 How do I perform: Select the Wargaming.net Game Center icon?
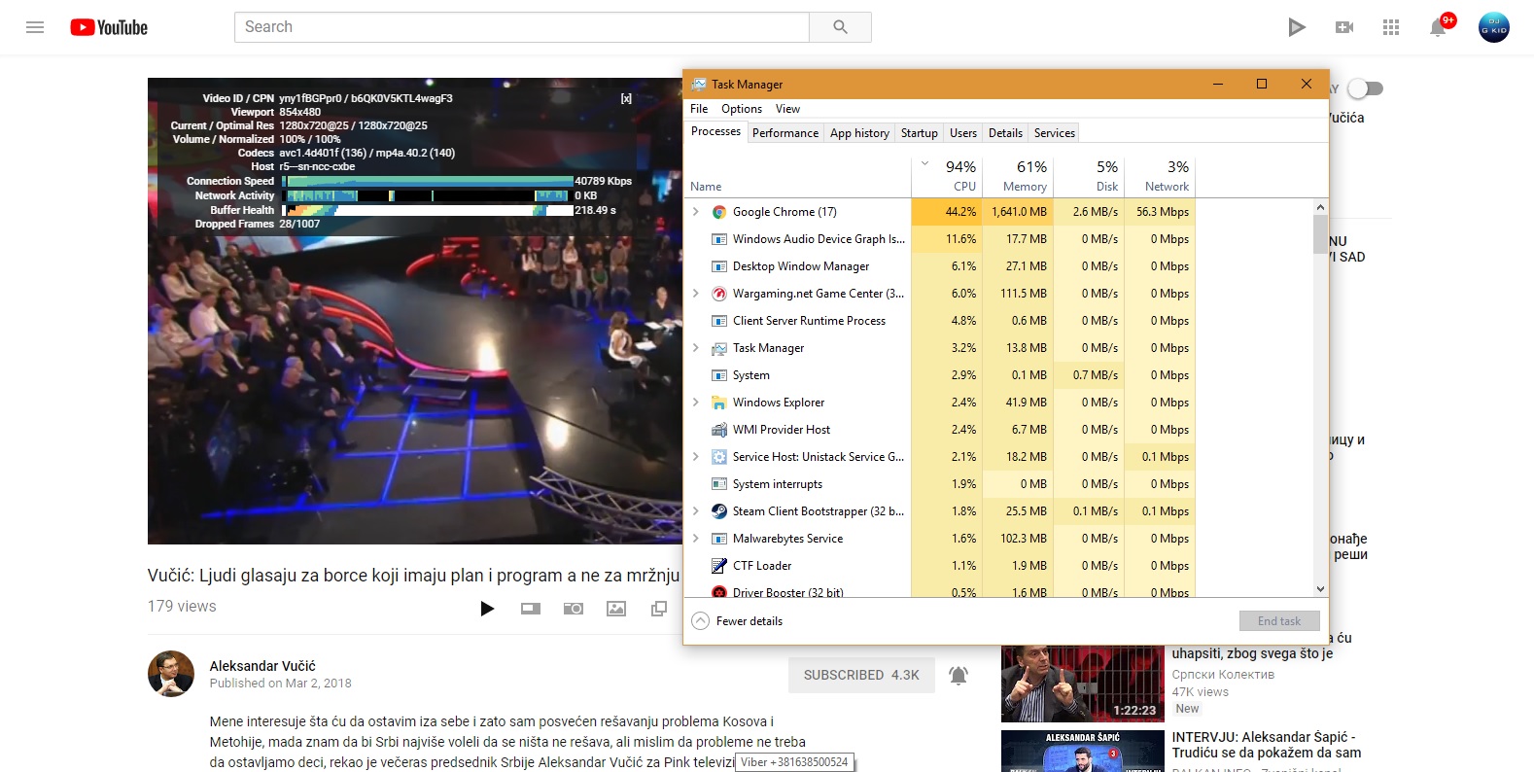pyautogui.click(x=719, y=294)
